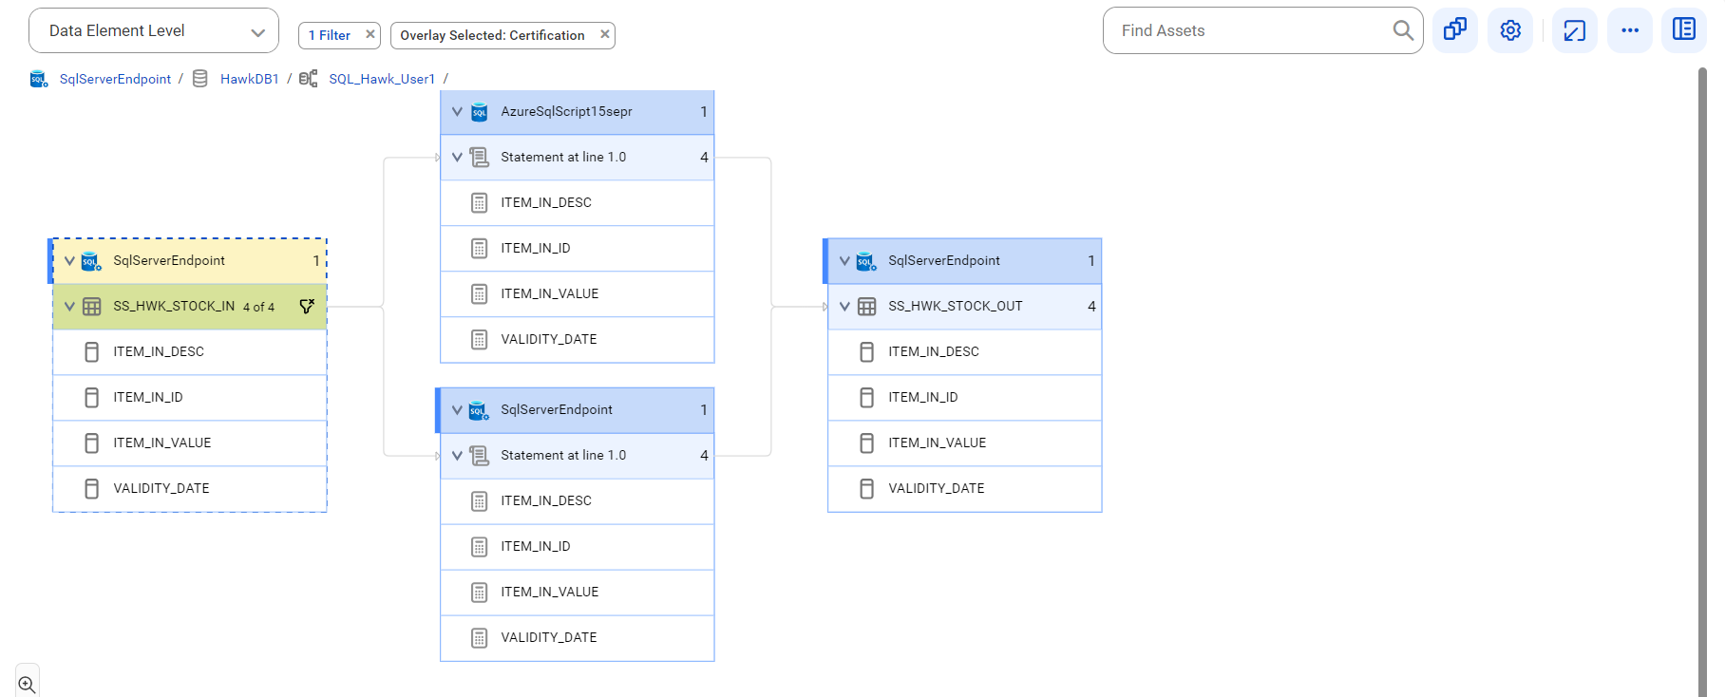The width and height of the screenshot is (1725, 697).
Task: Collapse the upper Statement at line 1.0
Action: tap(457, 158)
